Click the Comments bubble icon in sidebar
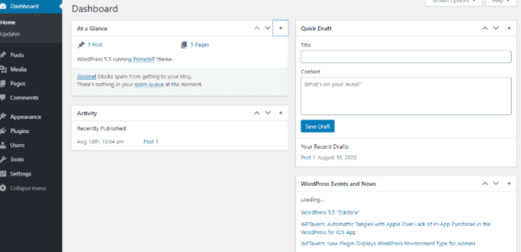The width and height of the screenshot is (521, 252). 4,98
